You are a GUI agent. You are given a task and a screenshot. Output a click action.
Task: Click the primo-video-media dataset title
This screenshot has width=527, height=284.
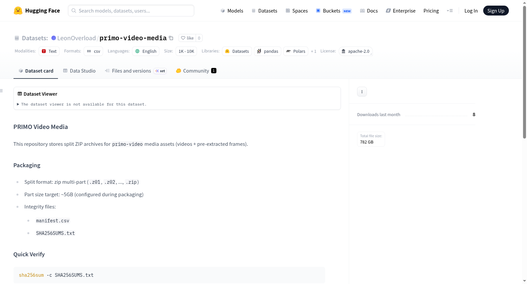(x=133, y=38)
